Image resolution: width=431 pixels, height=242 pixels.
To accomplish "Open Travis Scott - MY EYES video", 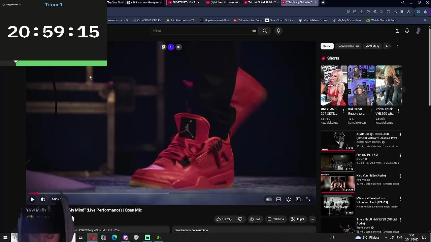I will point(338,225).
